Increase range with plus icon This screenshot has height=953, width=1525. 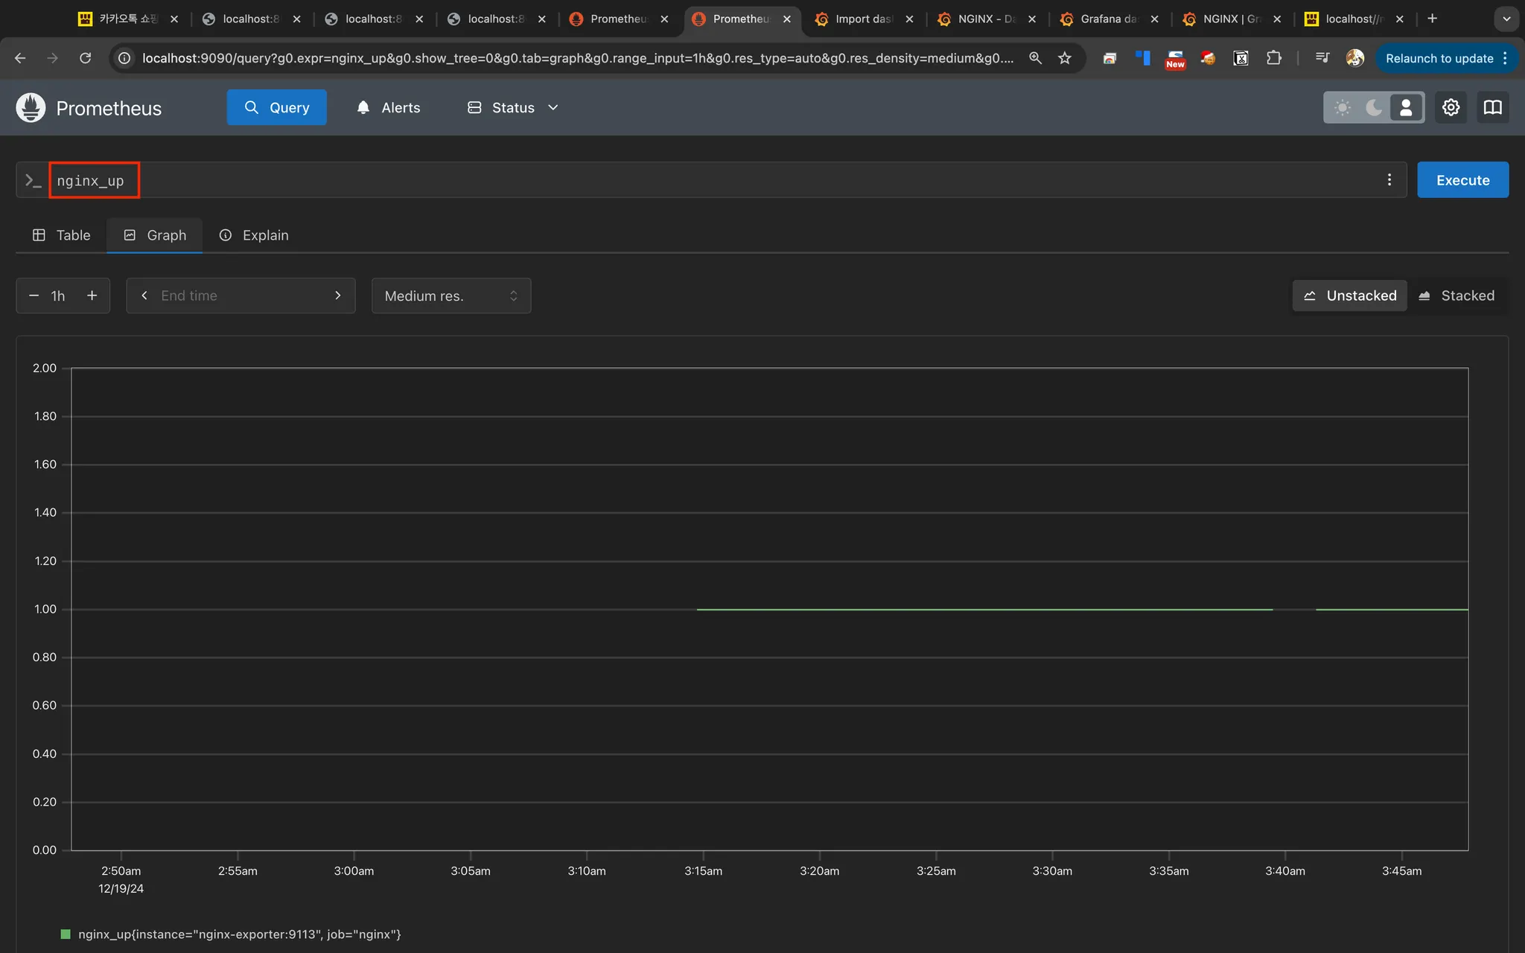coord(92,296)
